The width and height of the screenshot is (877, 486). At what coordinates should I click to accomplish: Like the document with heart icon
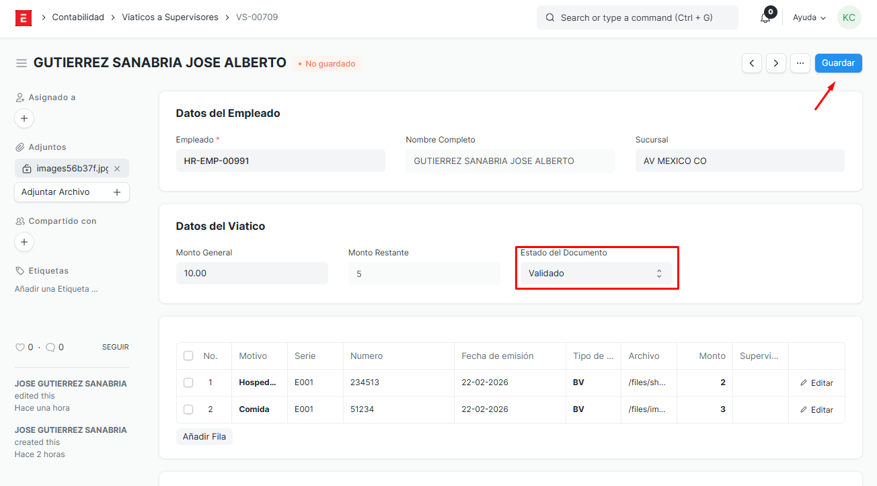coord(20,348)
